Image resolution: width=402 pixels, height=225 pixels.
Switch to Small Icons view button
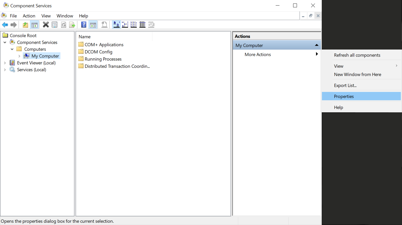pos(125,25)
